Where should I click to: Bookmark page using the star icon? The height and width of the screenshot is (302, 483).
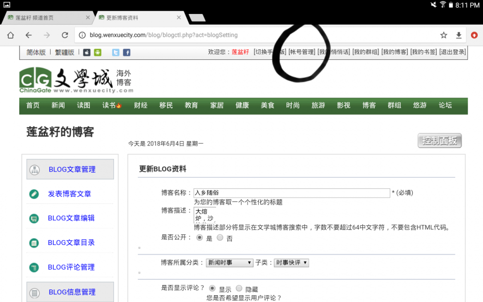[x=443, y=35]
